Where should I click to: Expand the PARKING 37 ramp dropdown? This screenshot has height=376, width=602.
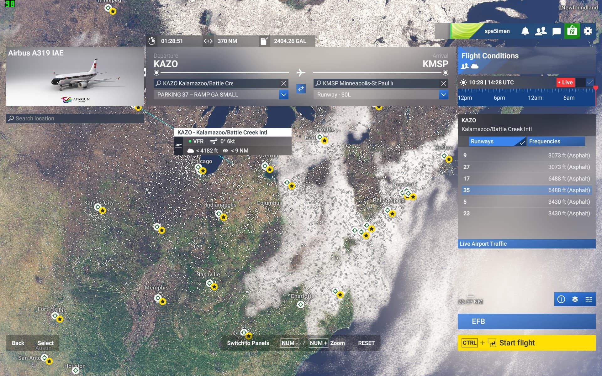pos(284,95)
